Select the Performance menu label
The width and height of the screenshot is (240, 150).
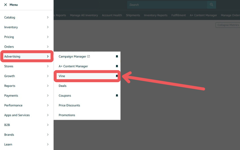click(13, 105)
